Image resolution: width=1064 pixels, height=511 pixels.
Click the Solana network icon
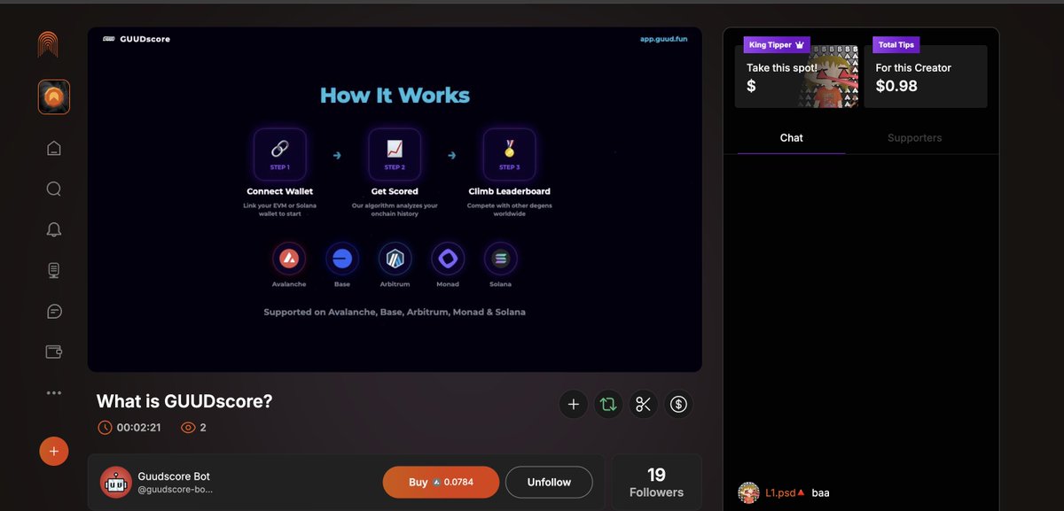click(500, 259)
